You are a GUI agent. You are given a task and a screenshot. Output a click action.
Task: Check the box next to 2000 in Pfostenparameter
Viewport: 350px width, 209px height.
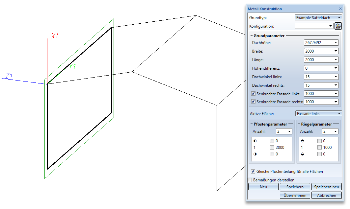coord(272,147)
